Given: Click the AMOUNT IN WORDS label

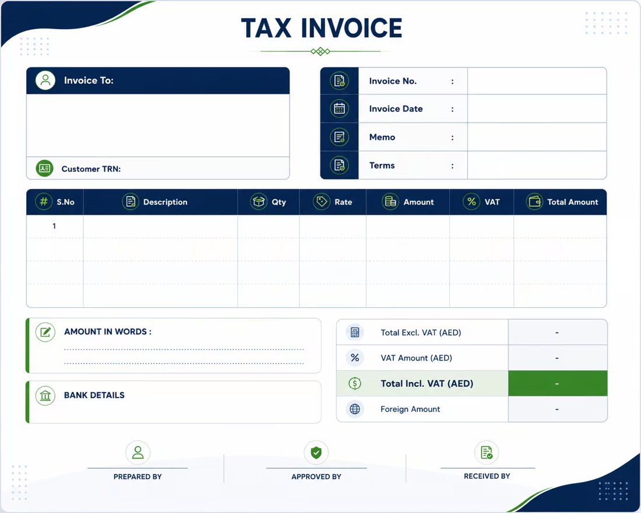Looking at the screenshot, I should (x=108, y=332).
